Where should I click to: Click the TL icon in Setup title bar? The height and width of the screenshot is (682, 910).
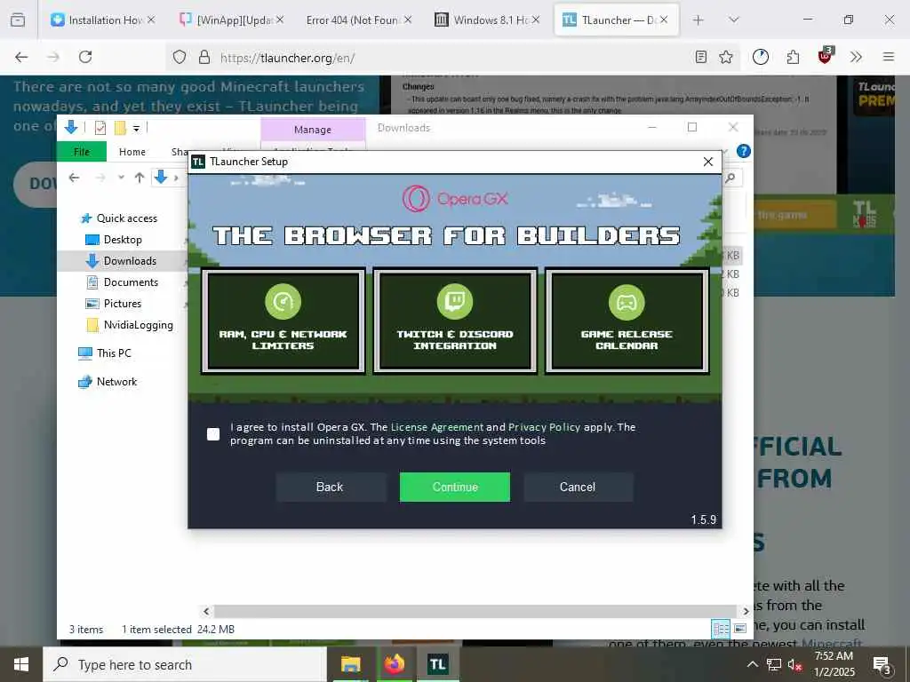198,162
